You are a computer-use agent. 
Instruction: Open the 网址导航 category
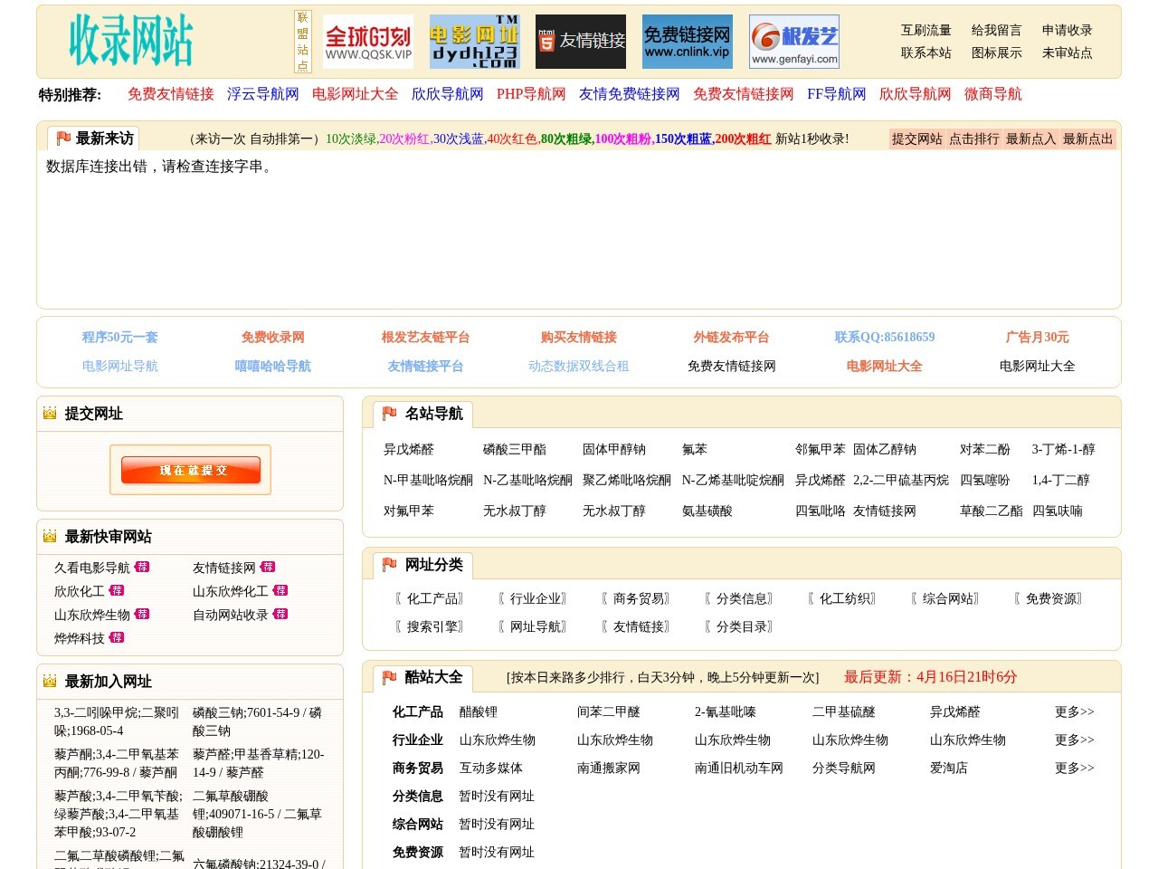[x=534, y=626]
